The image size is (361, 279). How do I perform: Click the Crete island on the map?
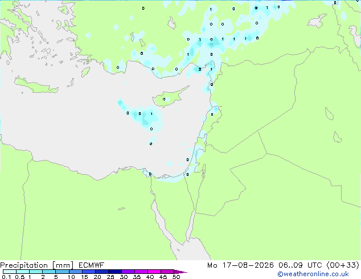coord(36,85)
